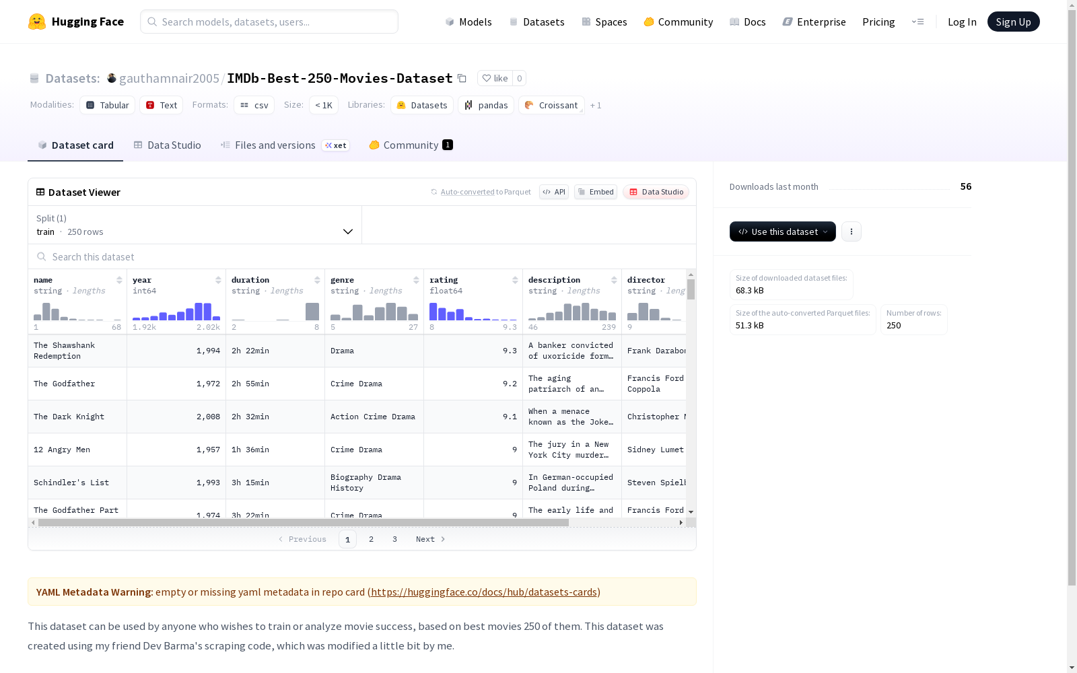Open the Community tab under the dataset title
The image size is (1077, 673).
point(411,145)
